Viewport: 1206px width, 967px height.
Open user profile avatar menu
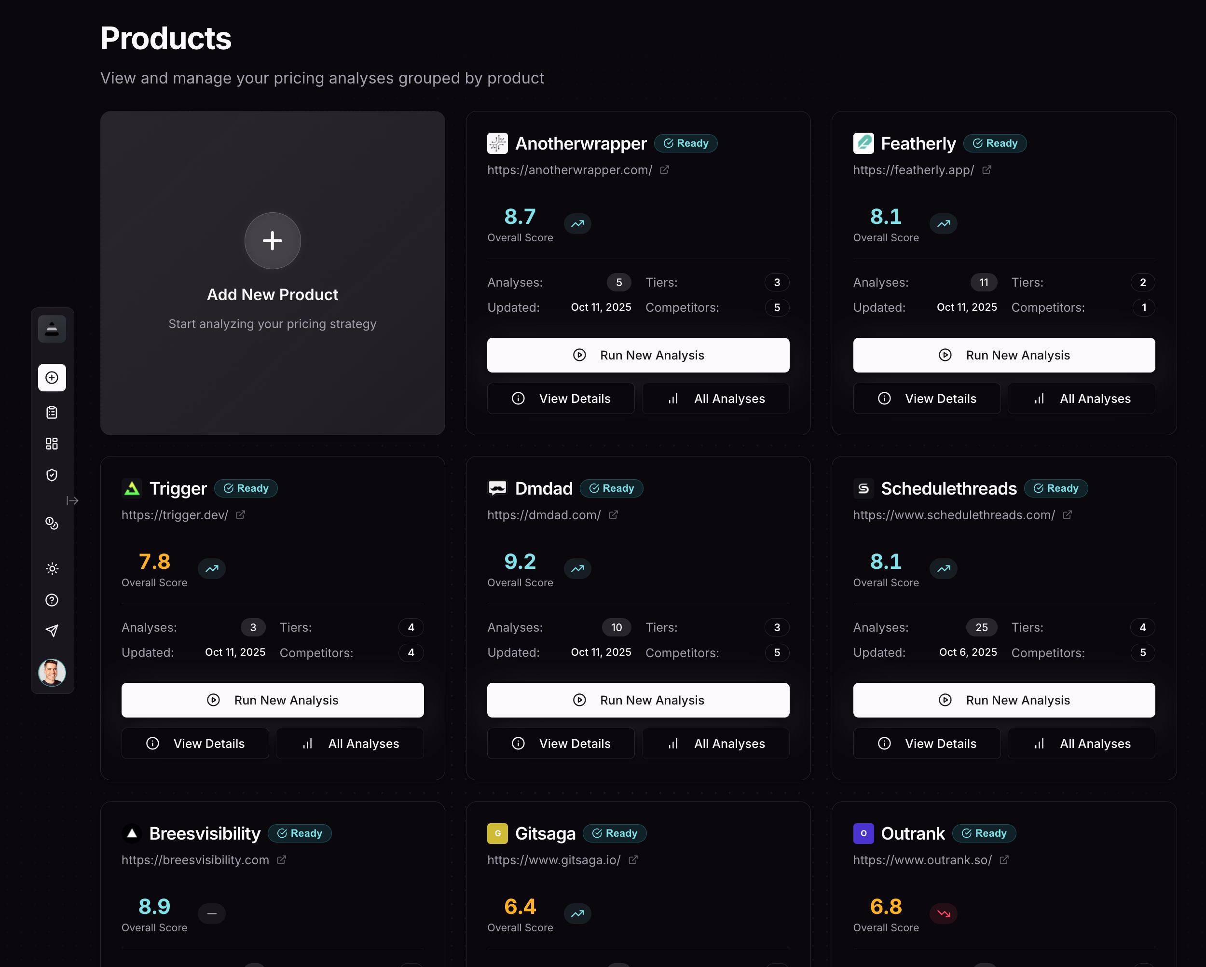[52, 672]
